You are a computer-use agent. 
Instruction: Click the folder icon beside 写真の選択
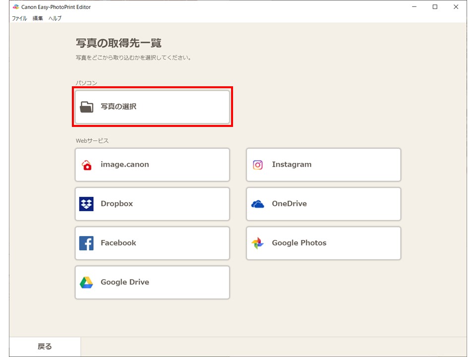tap(86, 107)
